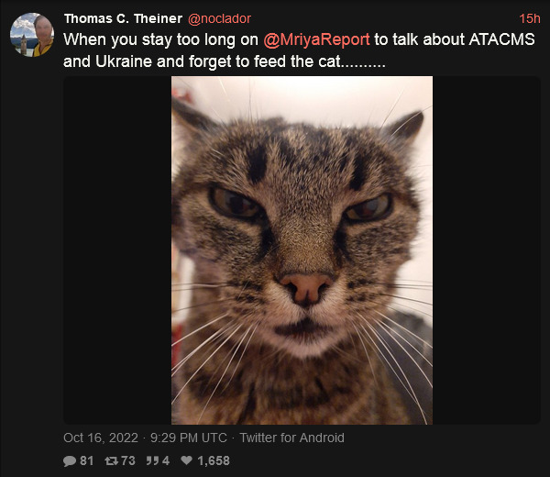Click the 81 replies count
The image size is (550, 477).
[87, 460]
